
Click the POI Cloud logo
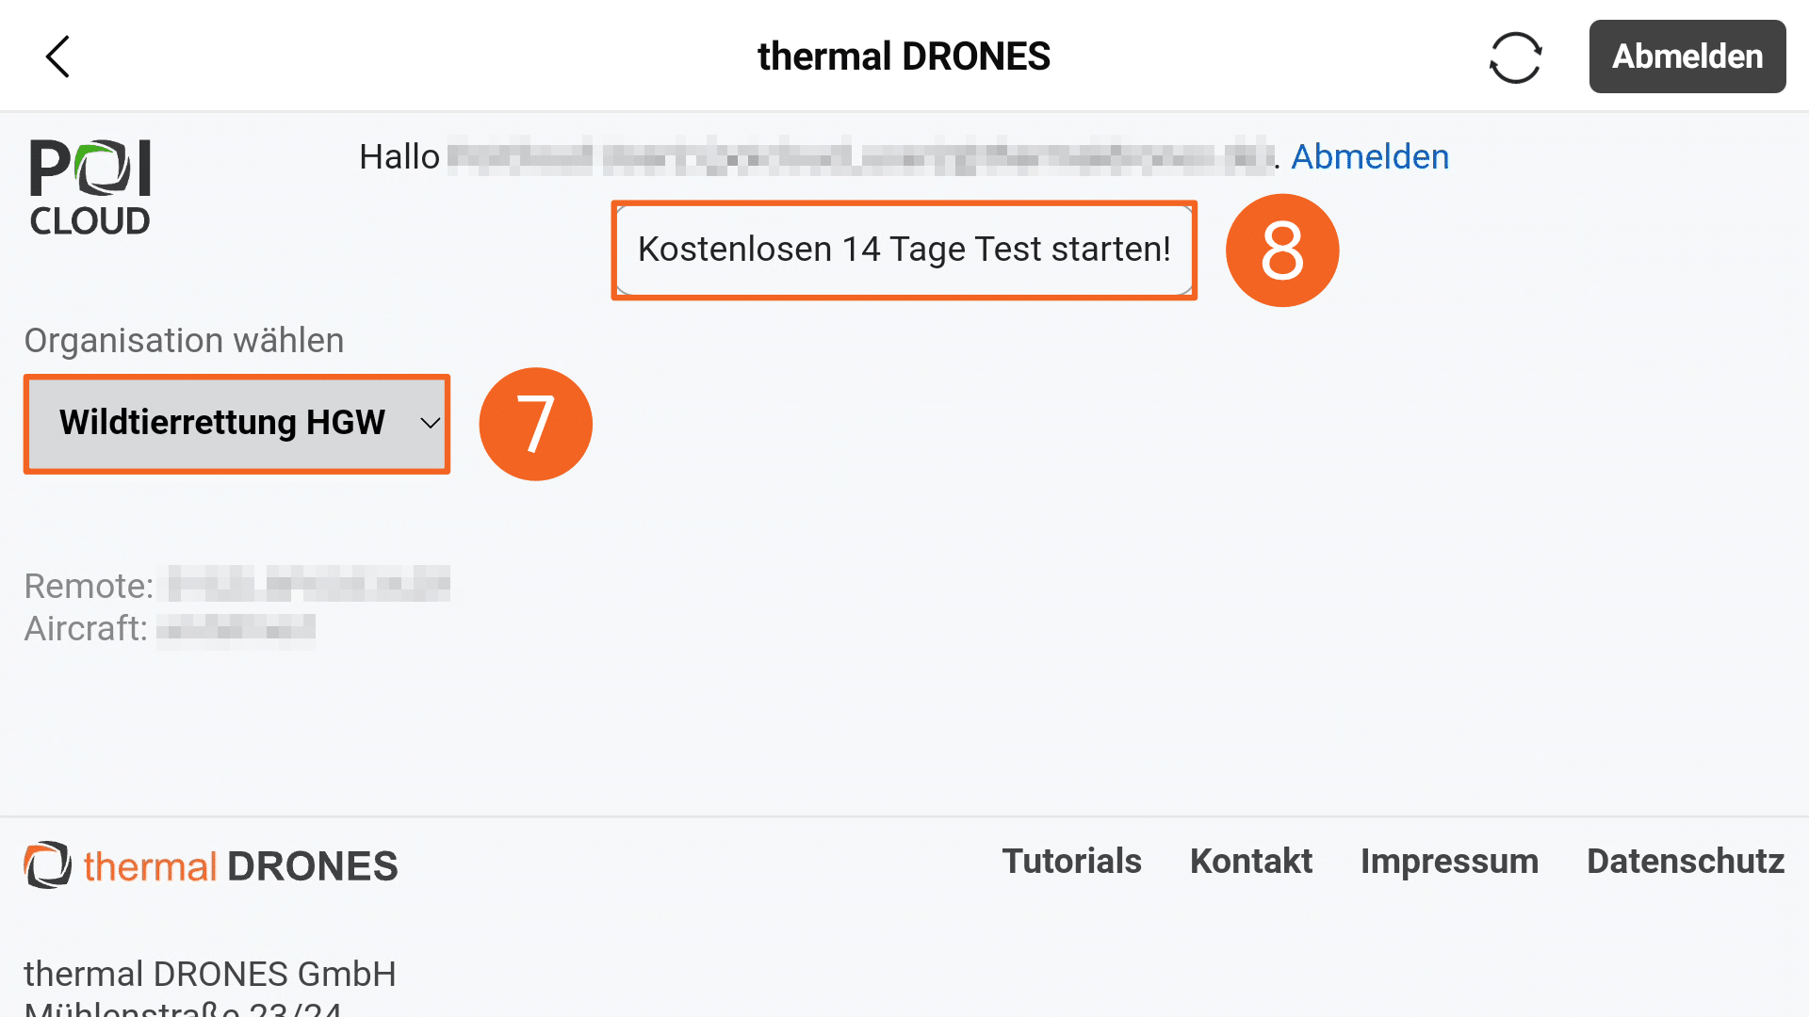(90, 186)
